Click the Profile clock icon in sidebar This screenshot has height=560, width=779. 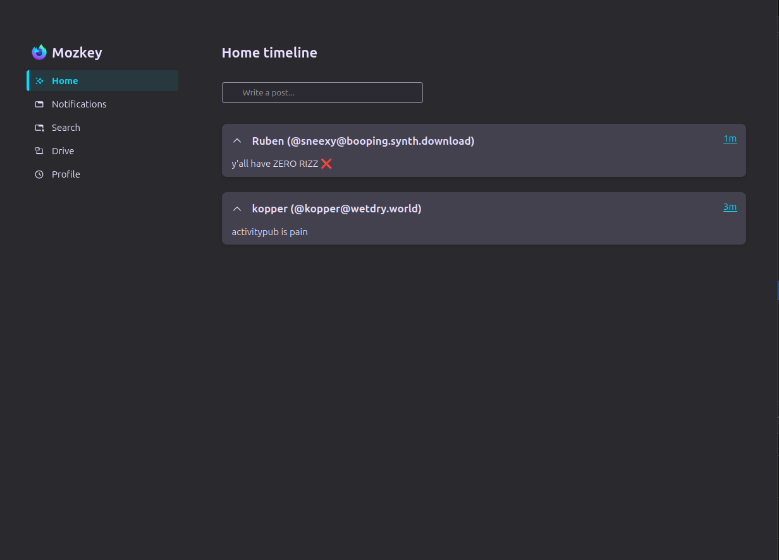tap(39, 174)
